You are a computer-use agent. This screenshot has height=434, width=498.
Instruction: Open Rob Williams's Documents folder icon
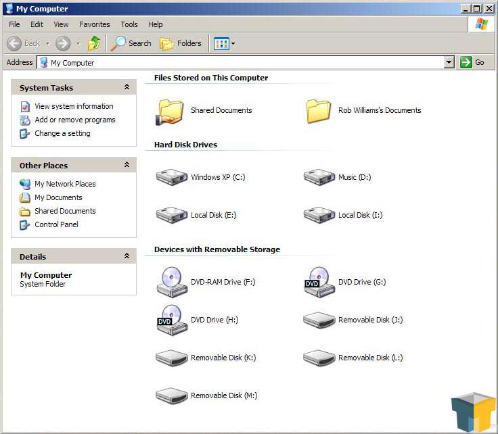(318, 111)
